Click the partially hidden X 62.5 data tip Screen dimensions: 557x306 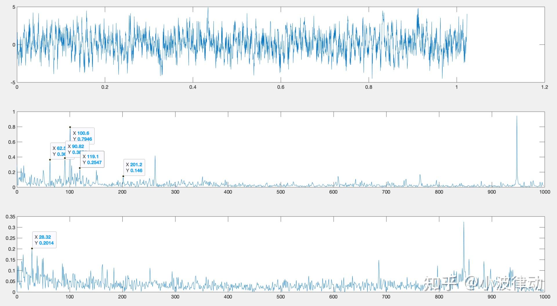pyautogui.click(x=58, y=151)
